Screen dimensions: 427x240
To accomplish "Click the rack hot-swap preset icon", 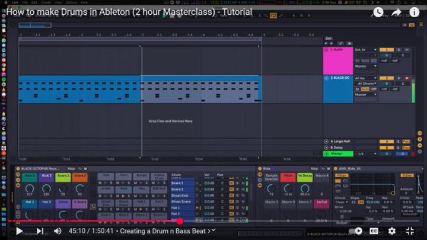I will click(80, 169).
